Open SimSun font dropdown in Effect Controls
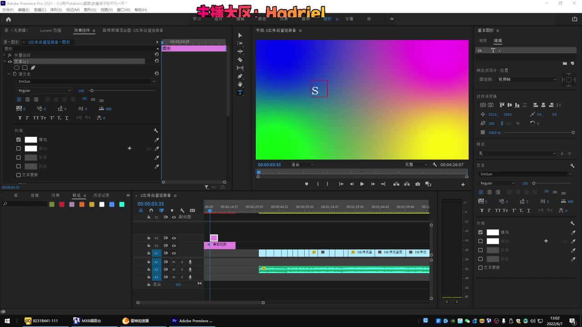This screenshot has width=582, height=327. click(87, 82)
